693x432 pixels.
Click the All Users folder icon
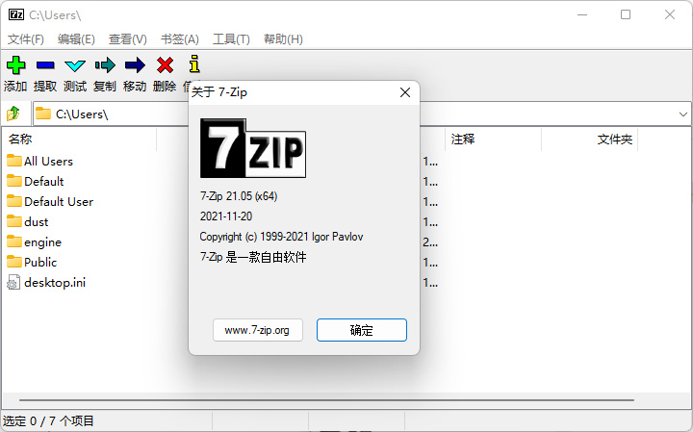[x=14, y=161]
